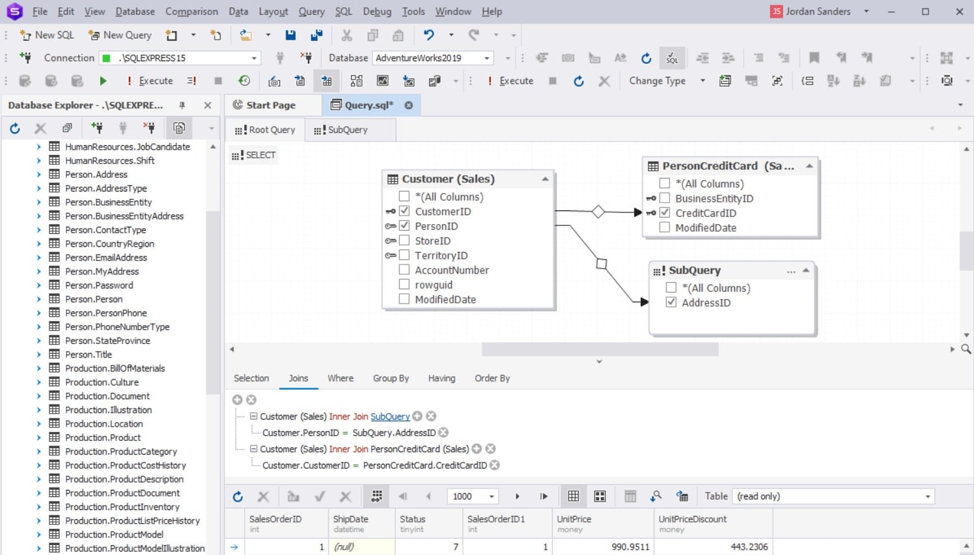Image resolution: width=974 pixels, height=555 pixels.
Task: Switch to card view in the results toolbar
Action: (x=600, y=496)
